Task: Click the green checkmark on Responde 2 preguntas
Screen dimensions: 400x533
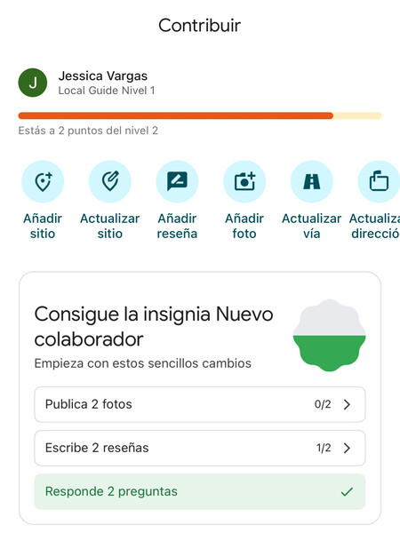Action: click(347, 491)
